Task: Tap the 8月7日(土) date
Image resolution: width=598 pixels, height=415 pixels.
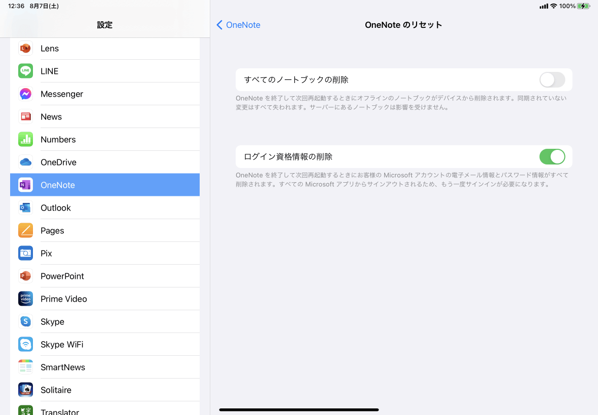Action: click(44, 6)
